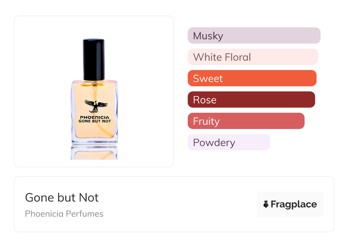
Task: Choose the Powdery accord bar
Action: tap(229, 142)
